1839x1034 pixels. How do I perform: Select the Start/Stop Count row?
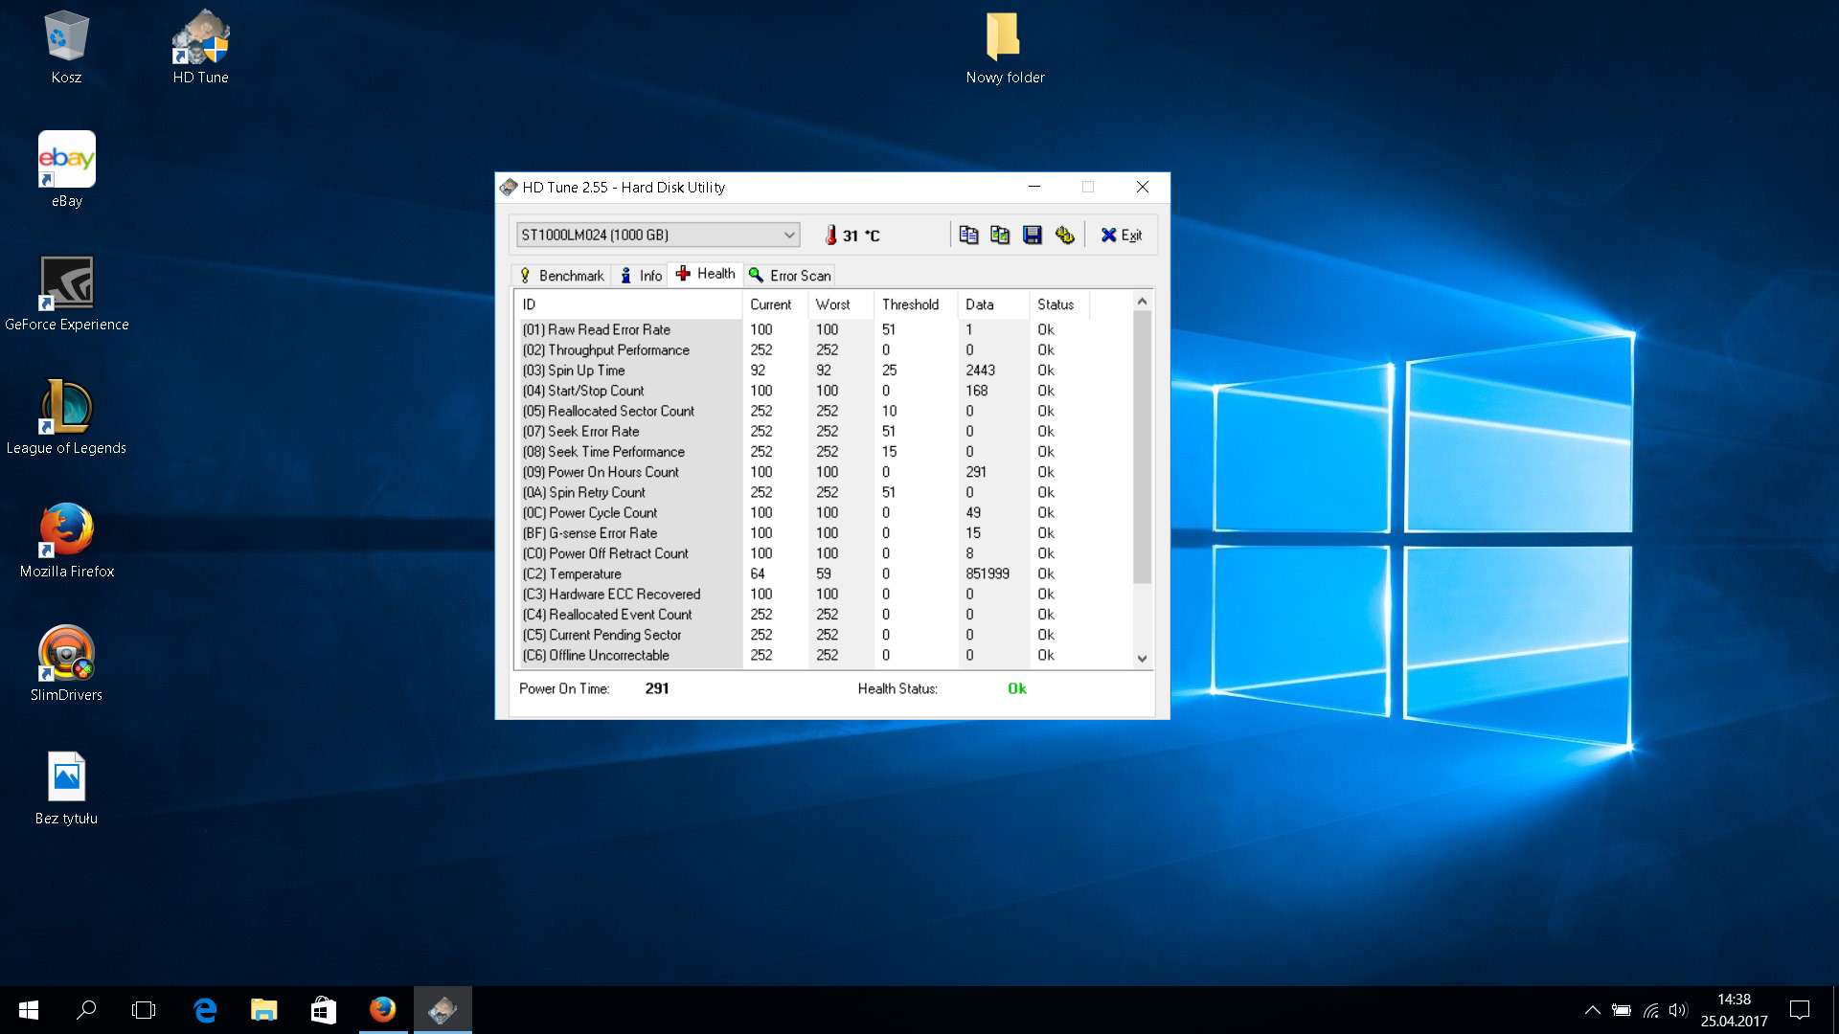[824, 391]
